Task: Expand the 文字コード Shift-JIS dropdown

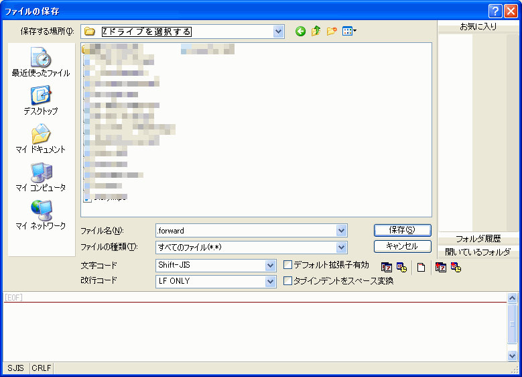Action: 271,266
